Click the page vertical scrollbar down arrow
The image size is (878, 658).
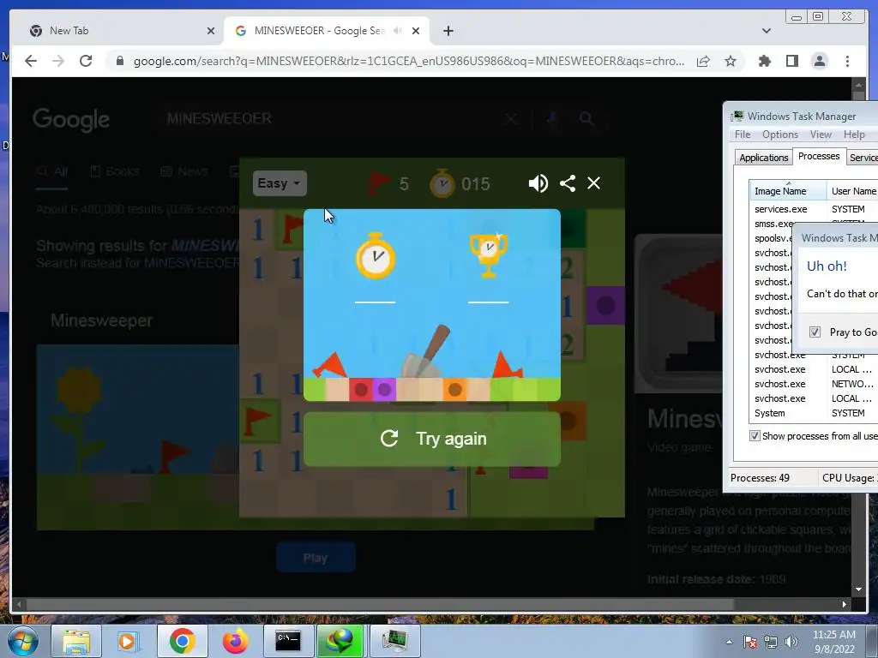click(x=858, y=589)
